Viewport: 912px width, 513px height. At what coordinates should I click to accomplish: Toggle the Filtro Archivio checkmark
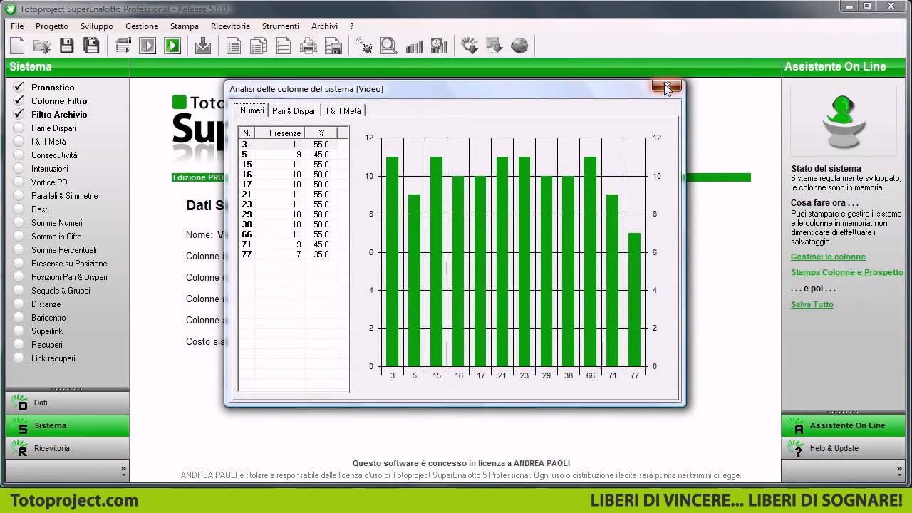click(x=19, y=114)
